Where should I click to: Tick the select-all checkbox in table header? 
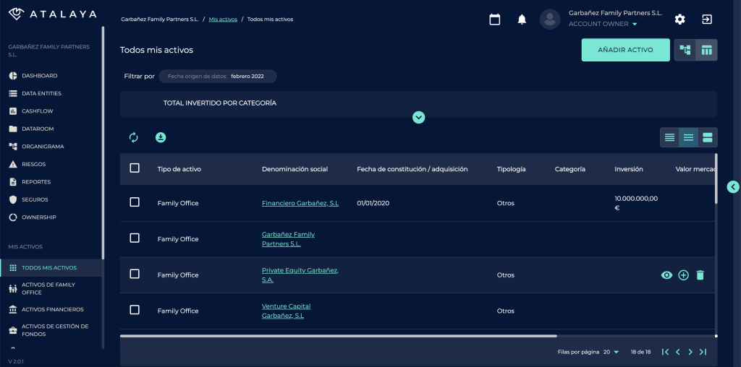pyautogui.click(x=135, y=168)
